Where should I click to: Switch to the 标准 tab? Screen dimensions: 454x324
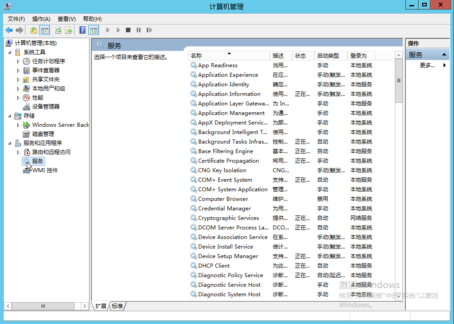[x=117, y=306]
